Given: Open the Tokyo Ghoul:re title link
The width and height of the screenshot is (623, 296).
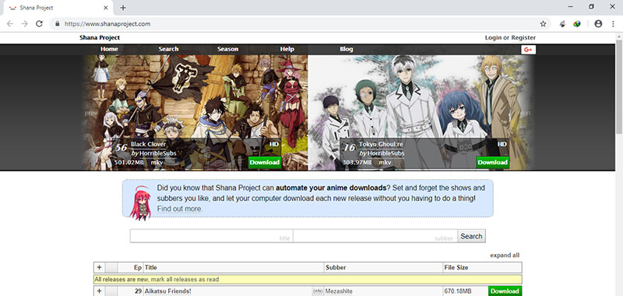Looking at the screenshot, I should [381, 145].
